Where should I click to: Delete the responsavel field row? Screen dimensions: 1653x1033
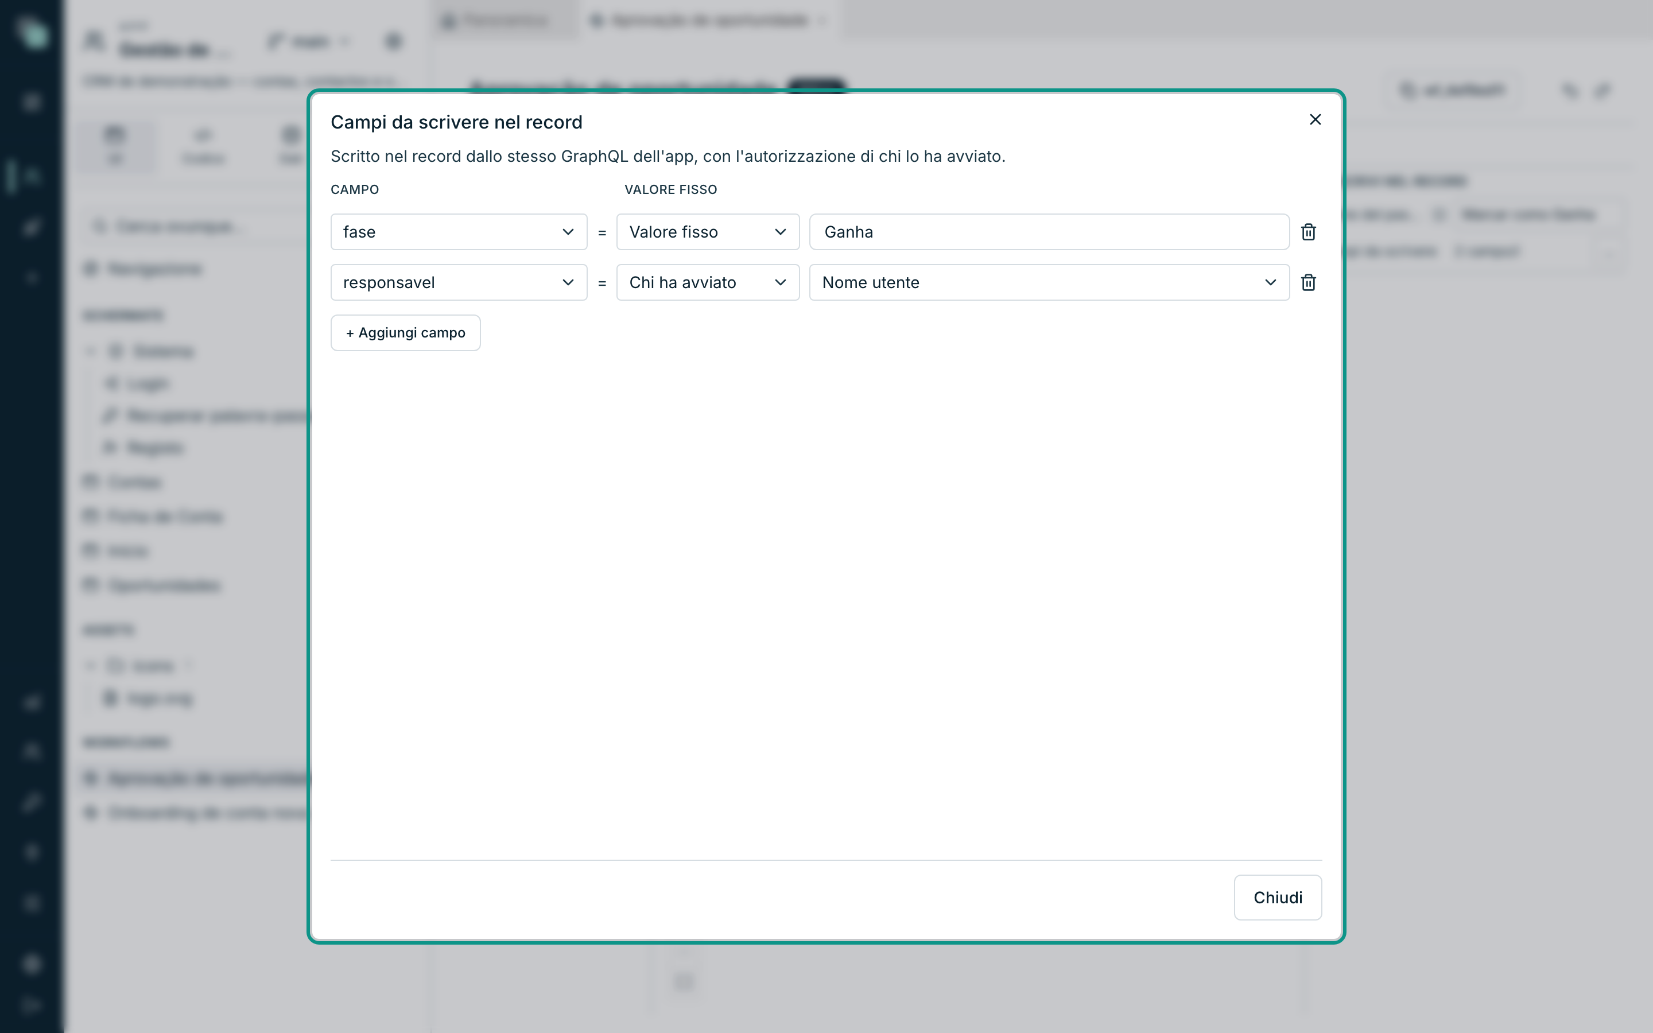[1308, 282]
